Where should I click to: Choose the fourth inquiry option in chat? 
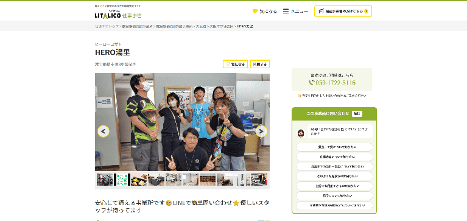[334, 176]
